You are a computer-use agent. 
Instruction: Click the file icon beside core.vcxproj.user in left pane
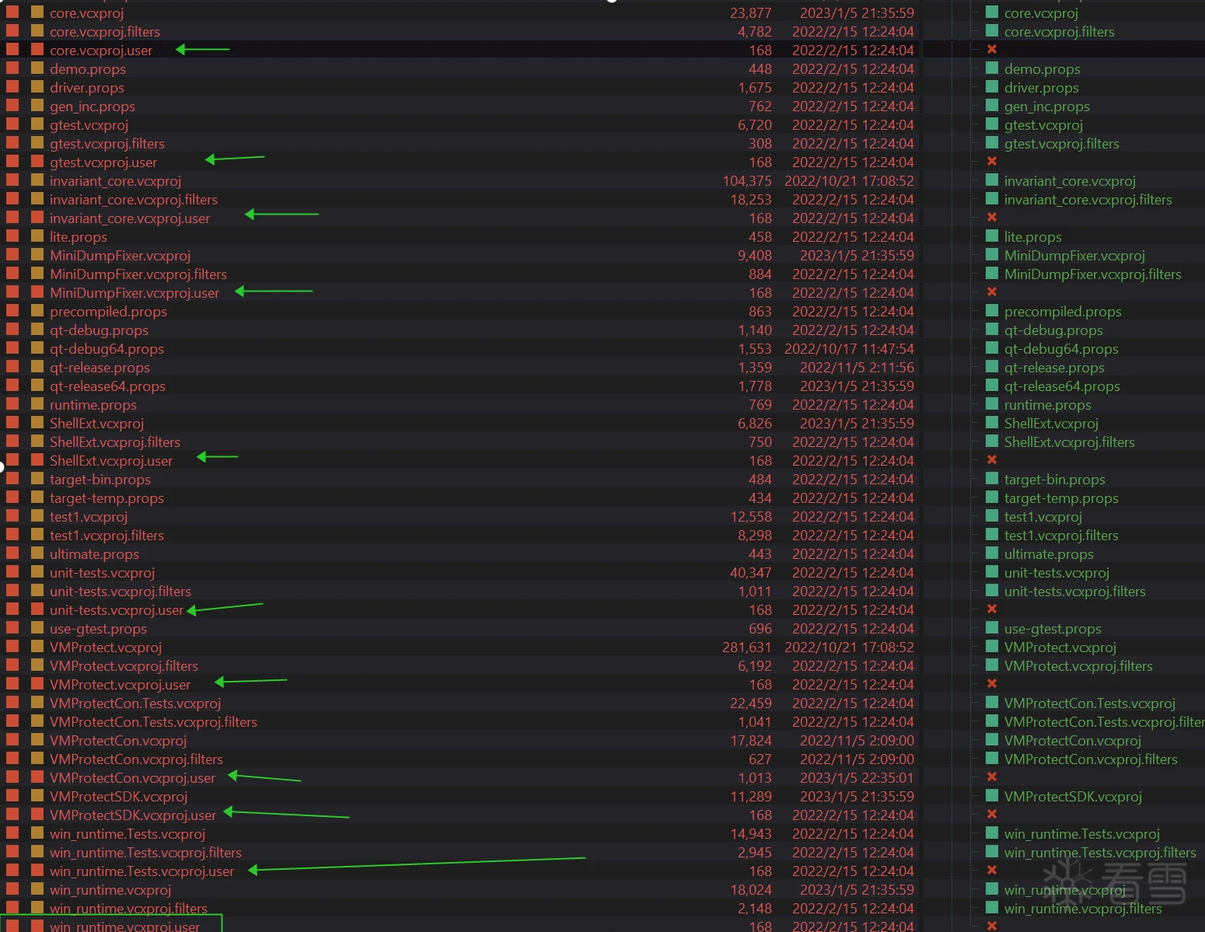click(37, 50)
